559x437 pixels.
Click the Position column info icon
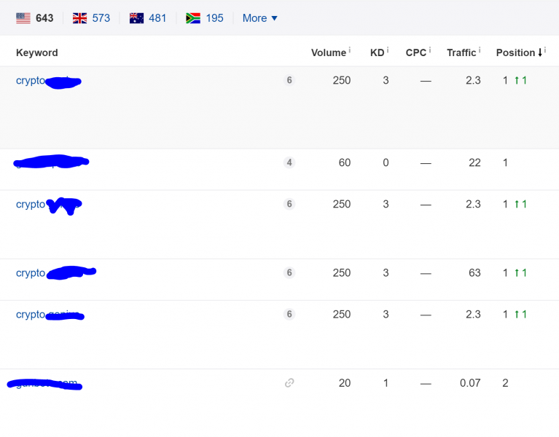click(x=545, y=50)
